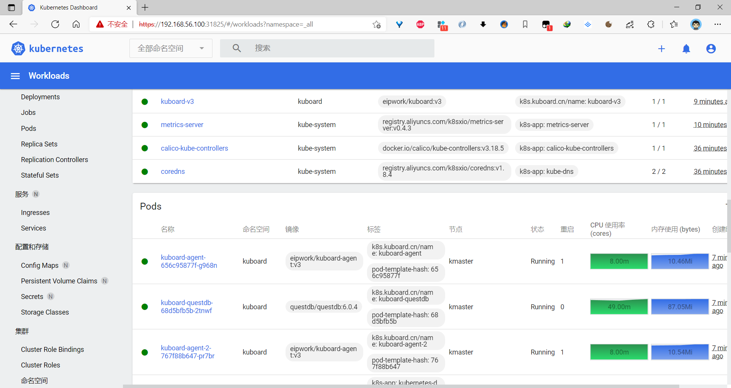Click the 服务 sidebar section heading

[22, 194]
